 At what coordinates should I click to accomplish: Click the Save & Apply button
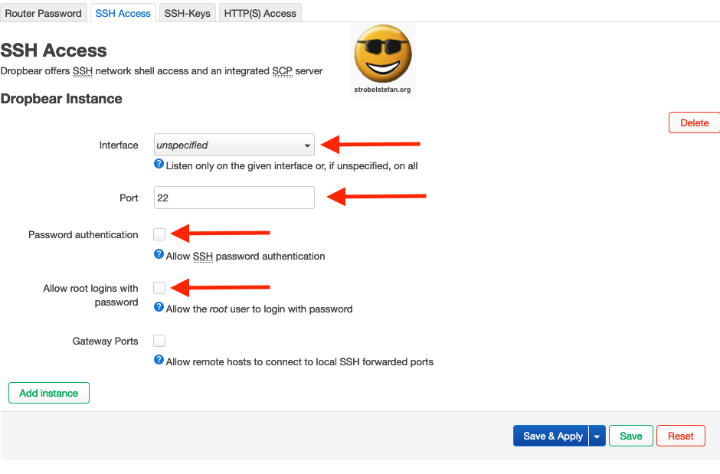tap(551, 436)
